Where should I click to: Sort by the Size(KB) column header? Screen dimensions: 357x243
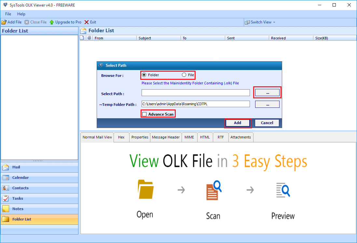click(x=335, y=38)
